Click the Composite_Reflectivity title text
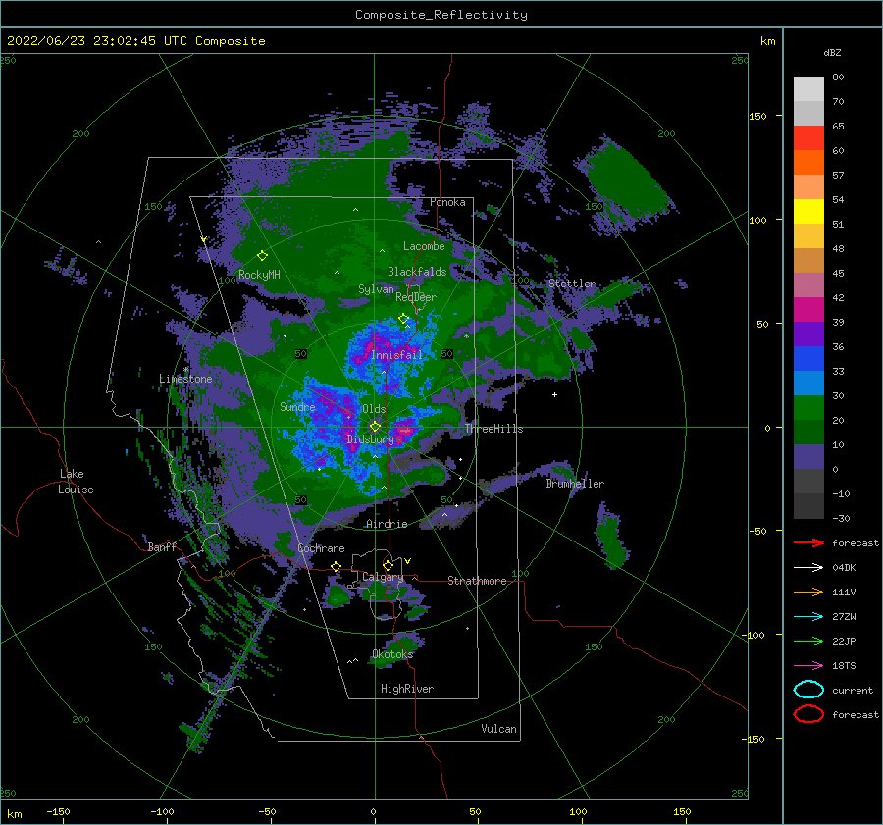Viewport: 883px width, 825px height. [x=441, y=15]
